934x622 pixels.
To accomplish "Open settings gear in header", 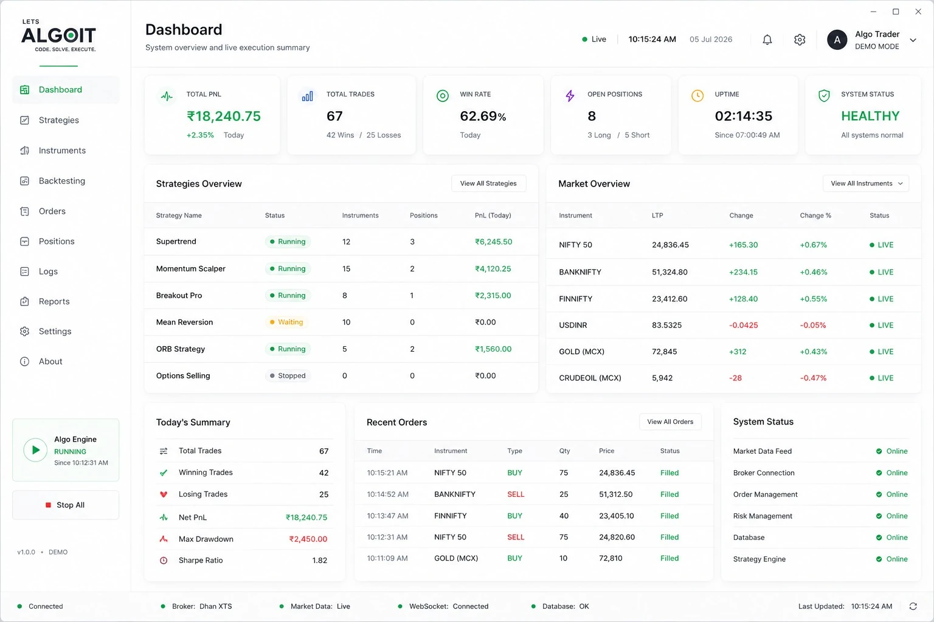I will [800, 39].
